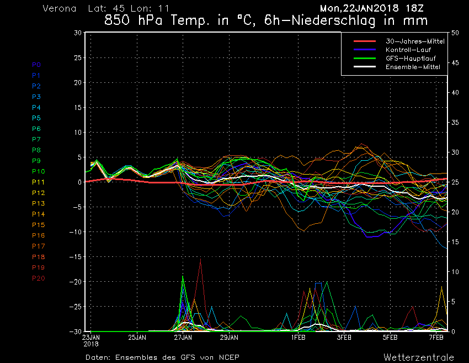Viewport: 469px width, 363px height.
Task: Click the '35' precipitation axis value
Action: tap(455, 123)
